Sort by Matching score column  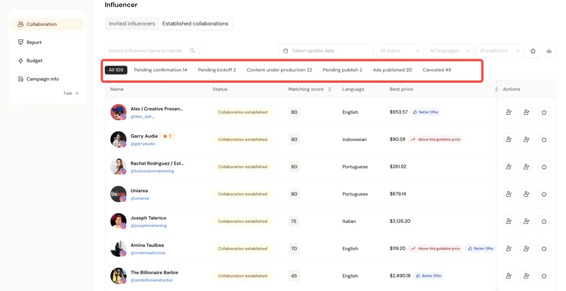(309, 89)
